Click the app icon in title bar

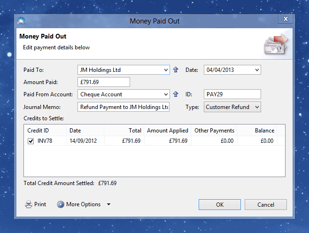(x=21, y=21)
